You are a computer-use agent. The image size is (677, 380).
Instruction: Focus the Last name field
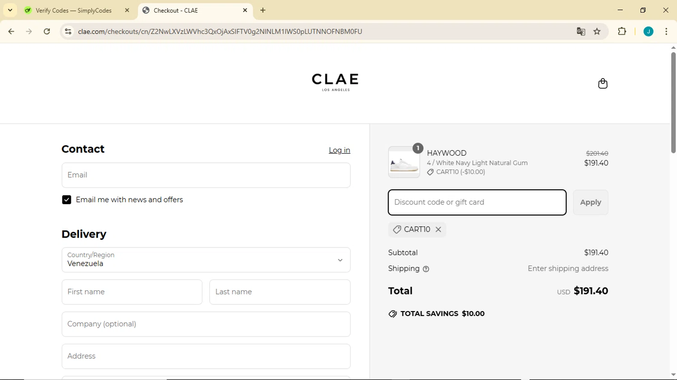tap(280, 292)
